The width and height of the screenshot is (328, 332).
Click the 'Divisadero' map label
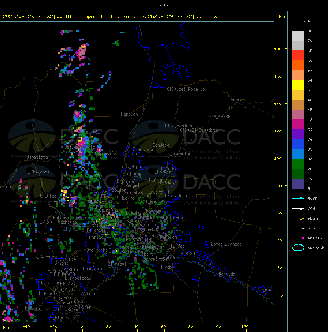click(x=175, y=196)
